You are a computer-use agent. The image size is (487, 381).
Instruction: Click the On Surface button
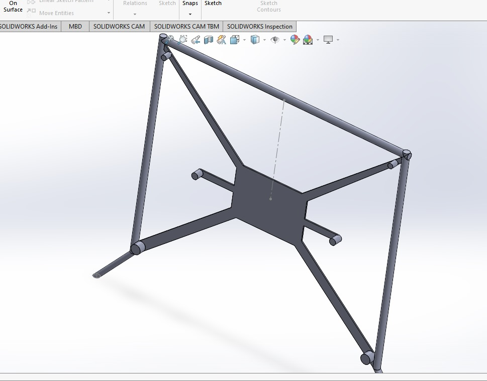(x=13, y=7)
